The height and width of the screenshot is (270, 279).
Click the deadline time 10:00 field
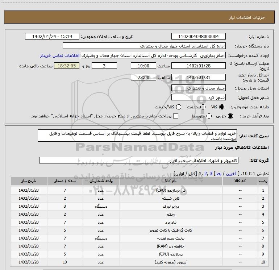[143, 66]
